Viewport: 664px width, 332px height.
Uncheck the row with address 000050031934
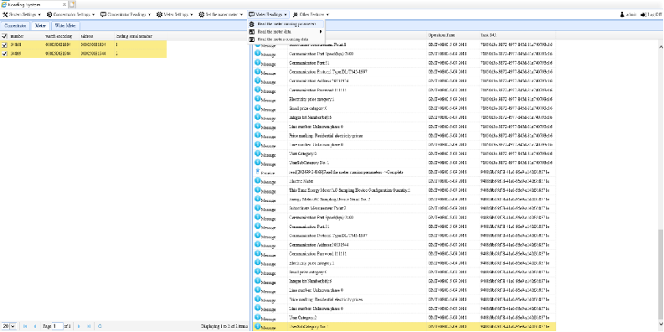[x=4, y=44]
